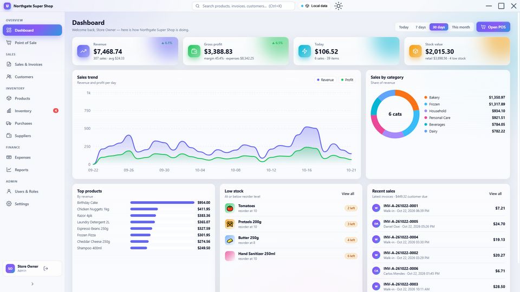This screenshot has height=292, width=520.
Task: Click the search magnifier icon
Action: 198,6
